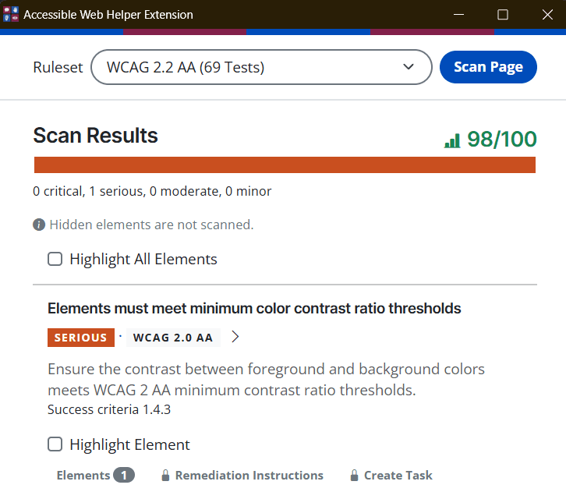The width and height of the screenshot is (566, 499).
Task: Click the lock icon before Remediation Instructions
Action: 165,476
